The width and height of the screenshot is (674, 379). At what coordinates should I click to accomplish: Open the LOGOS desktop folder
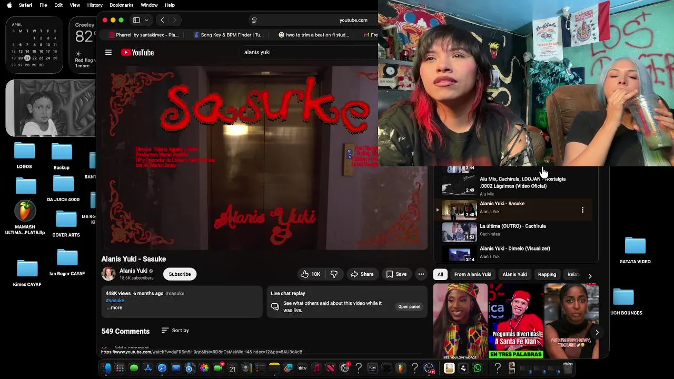click(24, 156)
